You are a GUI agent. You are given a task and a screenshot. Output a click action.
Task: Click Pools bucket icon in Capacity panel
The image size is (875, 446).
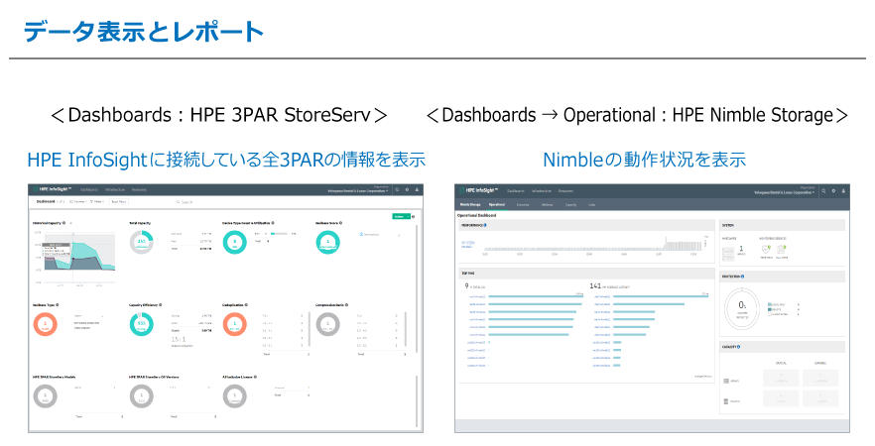[x=726, y=400]
